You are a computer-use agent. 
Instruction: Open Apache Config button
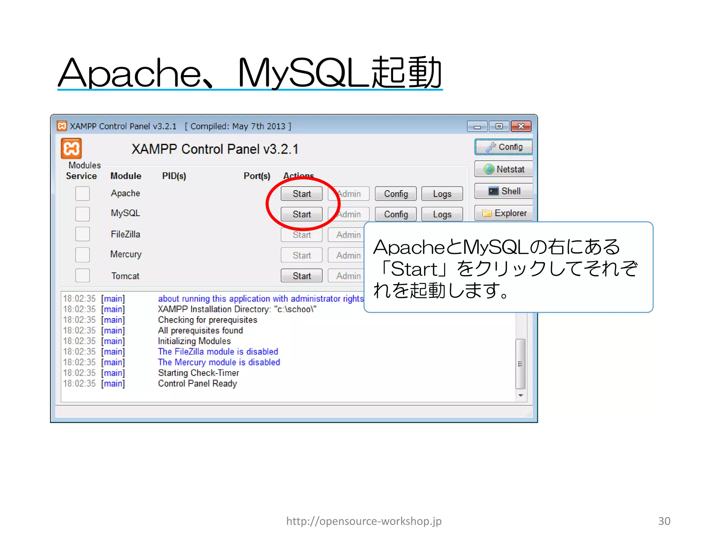tap(396, 194)
